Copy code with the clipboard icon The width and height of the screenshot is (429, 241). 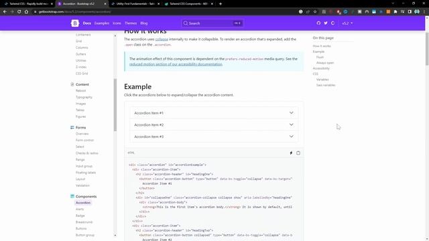click(x=298, y=153)
